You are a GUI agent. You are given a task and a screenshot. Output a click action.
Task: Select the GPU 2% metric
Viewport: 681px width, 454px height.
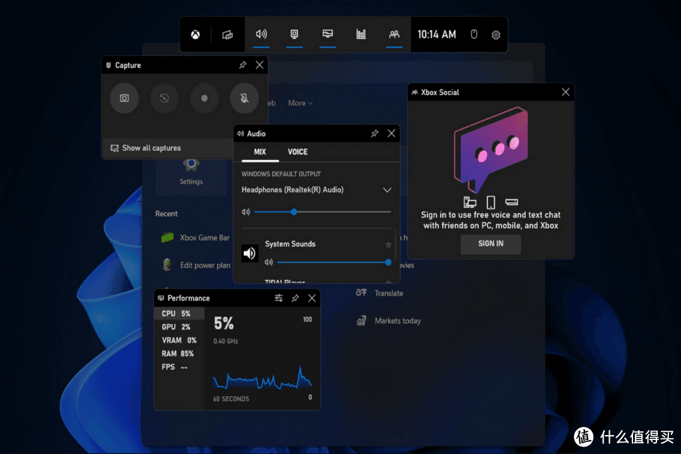click(179, 327)
